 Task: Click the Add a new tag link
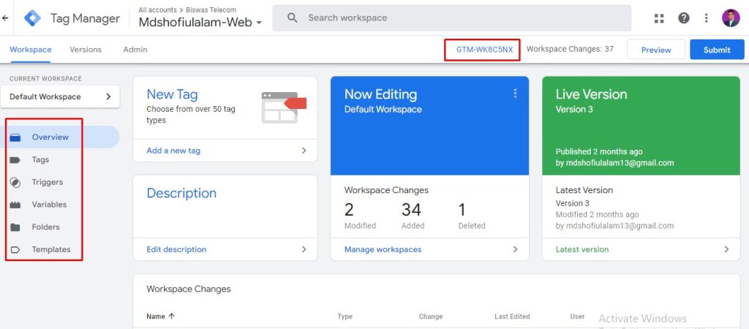coord(173,151)
